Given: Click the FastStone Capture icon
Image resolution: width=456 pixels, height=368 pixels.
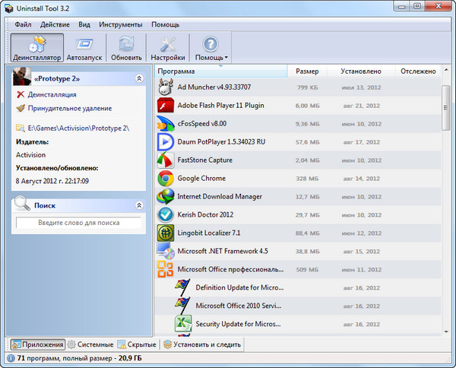Looking at the screenshot, I should 166,160.
